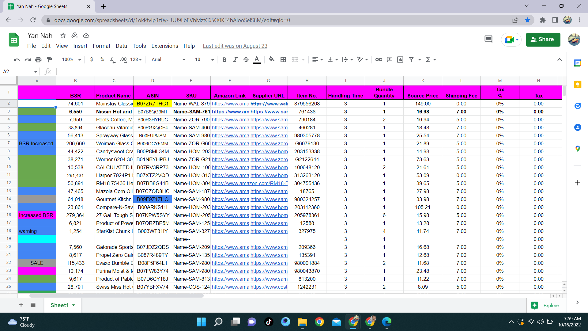The height and width of the screenshot is (331, 588).
Task: Click Supplier URL in Nissin Hot row
Action: point(269,112)
